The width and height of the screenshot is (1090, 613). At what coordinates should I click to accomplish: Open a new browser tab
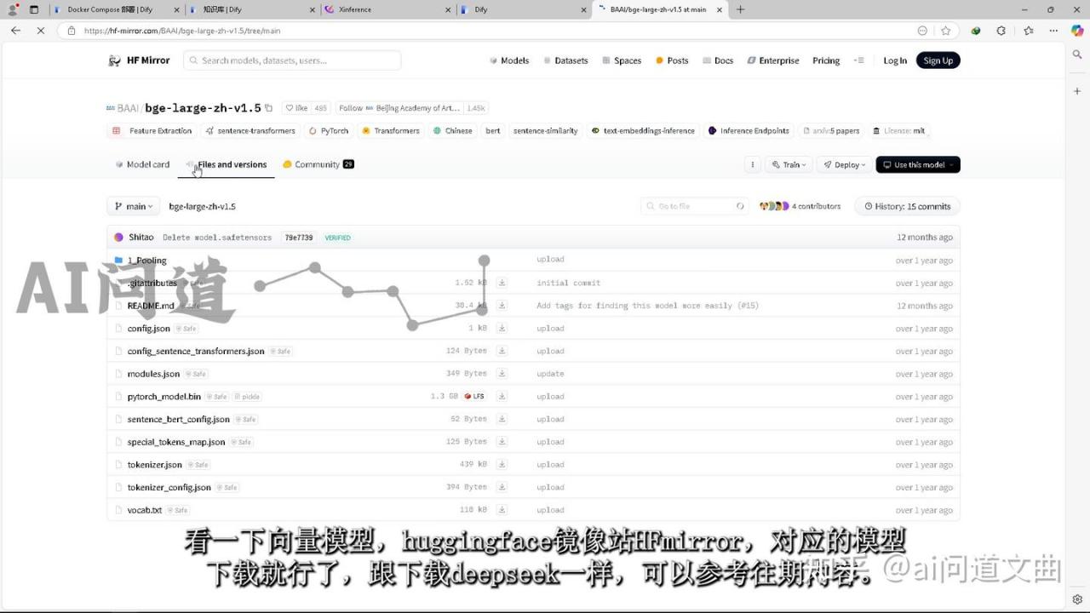(740, 9)
